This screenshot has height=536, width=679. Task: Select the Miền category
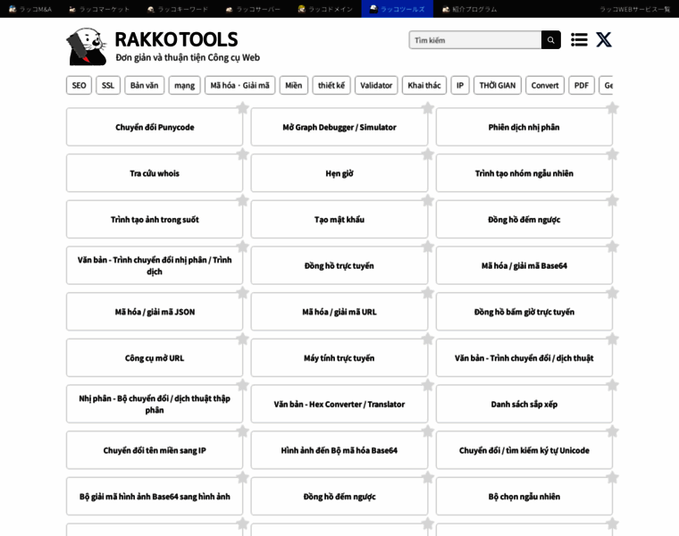point(294,85)
